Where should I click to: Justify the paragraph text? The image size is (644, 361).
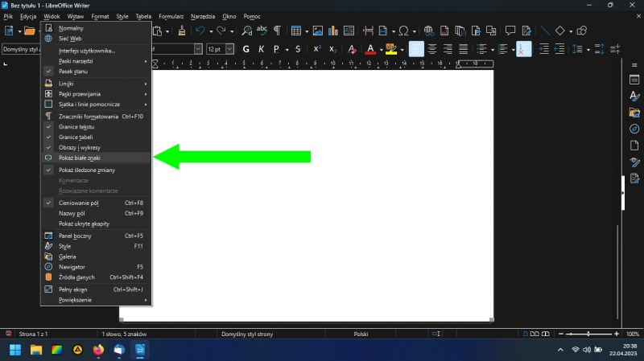[x=464, y=49]
